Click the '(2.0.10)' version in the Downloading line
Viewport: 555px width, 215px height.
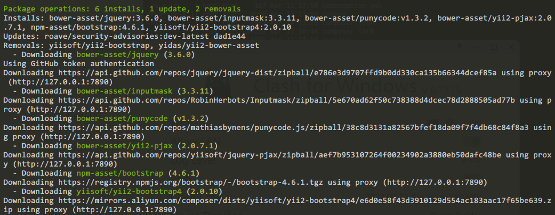tap(204, 192)
